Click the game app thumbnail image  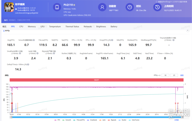point(9,8)
